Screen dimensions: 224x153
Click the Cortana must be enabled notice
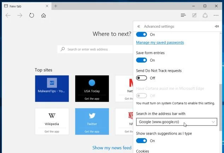[x=175, y=103]
